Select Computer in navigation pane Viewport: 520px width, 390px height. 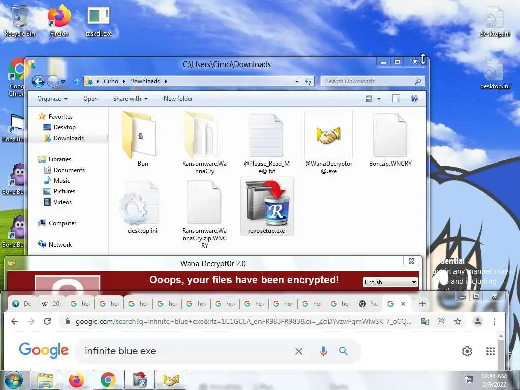57,223
